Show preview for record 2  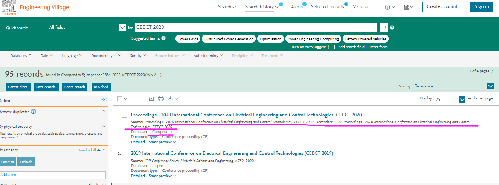[x=162, y=176]
